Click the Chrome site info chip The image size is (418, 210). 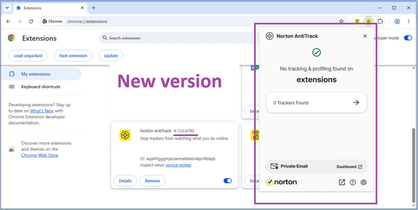tap(52, 21)
